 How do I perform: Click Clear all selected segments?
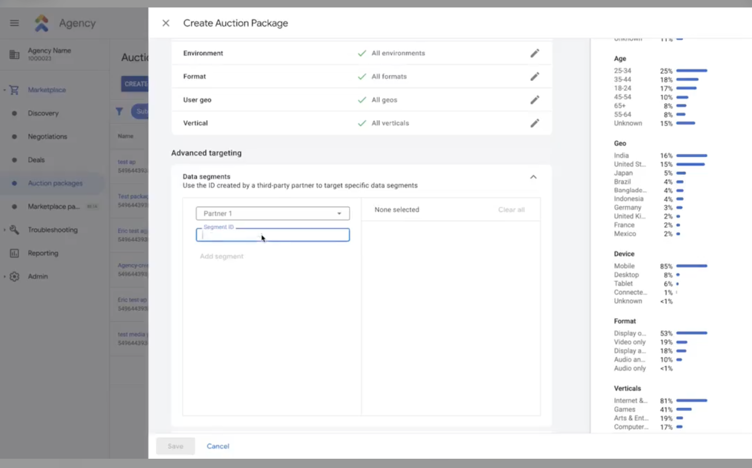click(x=511, y=210)
